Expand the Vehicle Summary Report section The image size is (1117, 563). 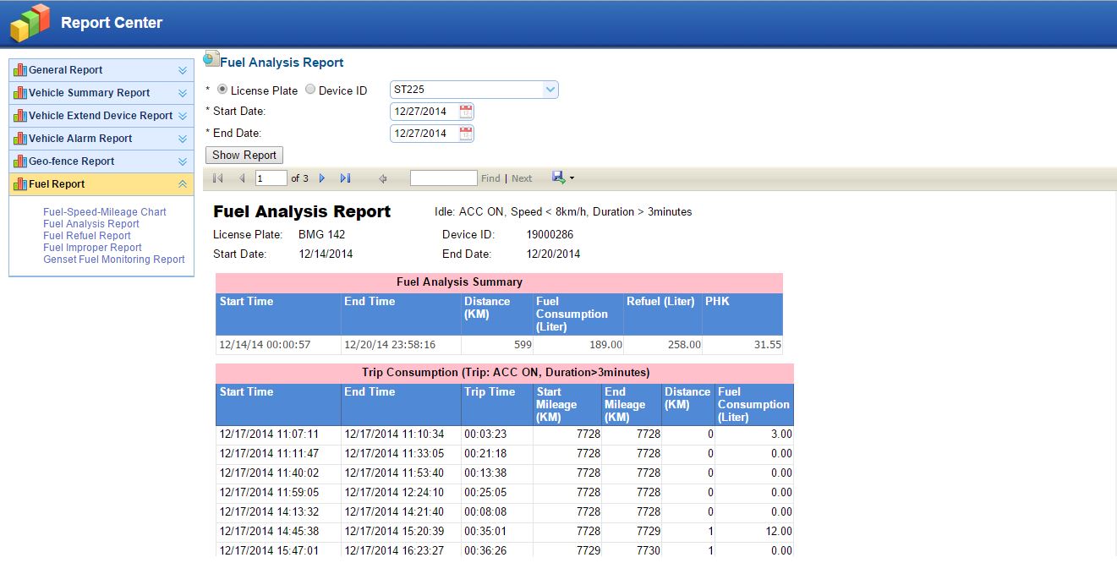[183, 93]
